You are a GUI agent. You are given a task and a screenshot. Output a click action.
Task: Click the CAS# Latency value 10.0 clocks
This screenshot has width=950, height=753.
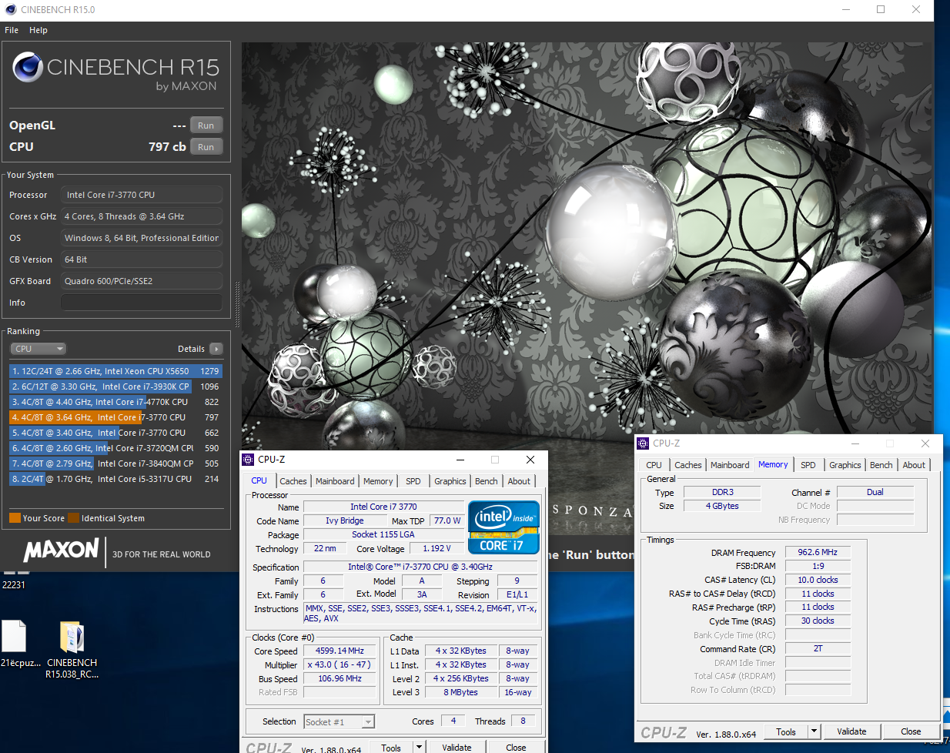[x=818, y=580]
